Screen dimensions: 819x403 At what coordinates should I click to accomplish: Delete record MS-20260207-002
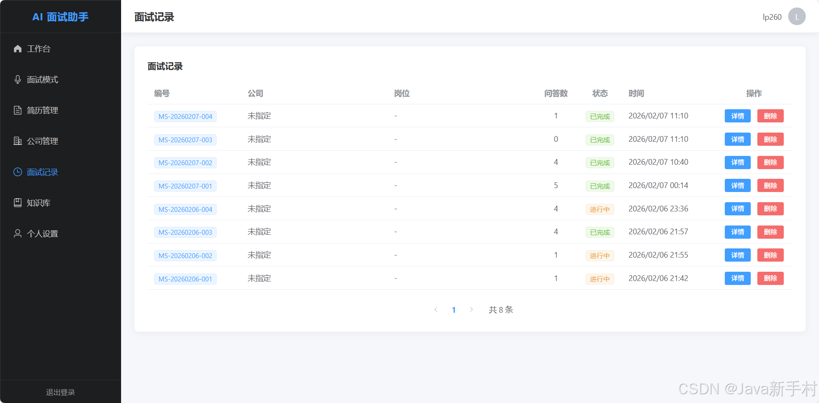770,162
